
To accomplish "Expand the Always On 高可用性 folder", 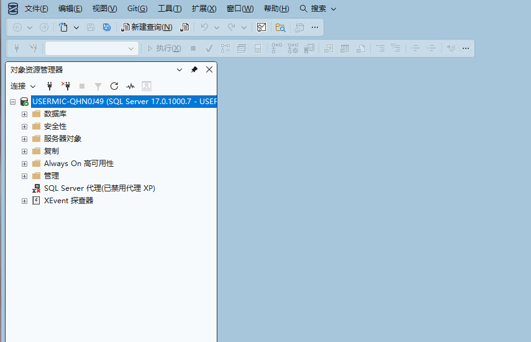I will (x=24, y=164).
